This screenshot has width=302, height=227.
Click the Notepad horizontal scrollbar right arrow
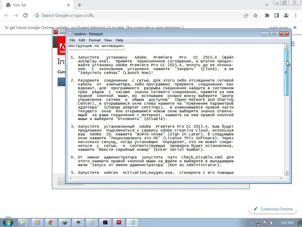click(281, 178)
